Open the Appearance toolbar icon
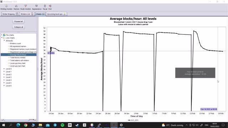 (36, 7)
